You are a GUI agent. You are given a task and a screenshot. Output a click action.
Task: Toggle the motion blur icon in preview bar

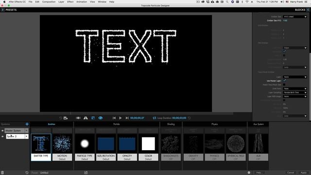coord(78,118)
